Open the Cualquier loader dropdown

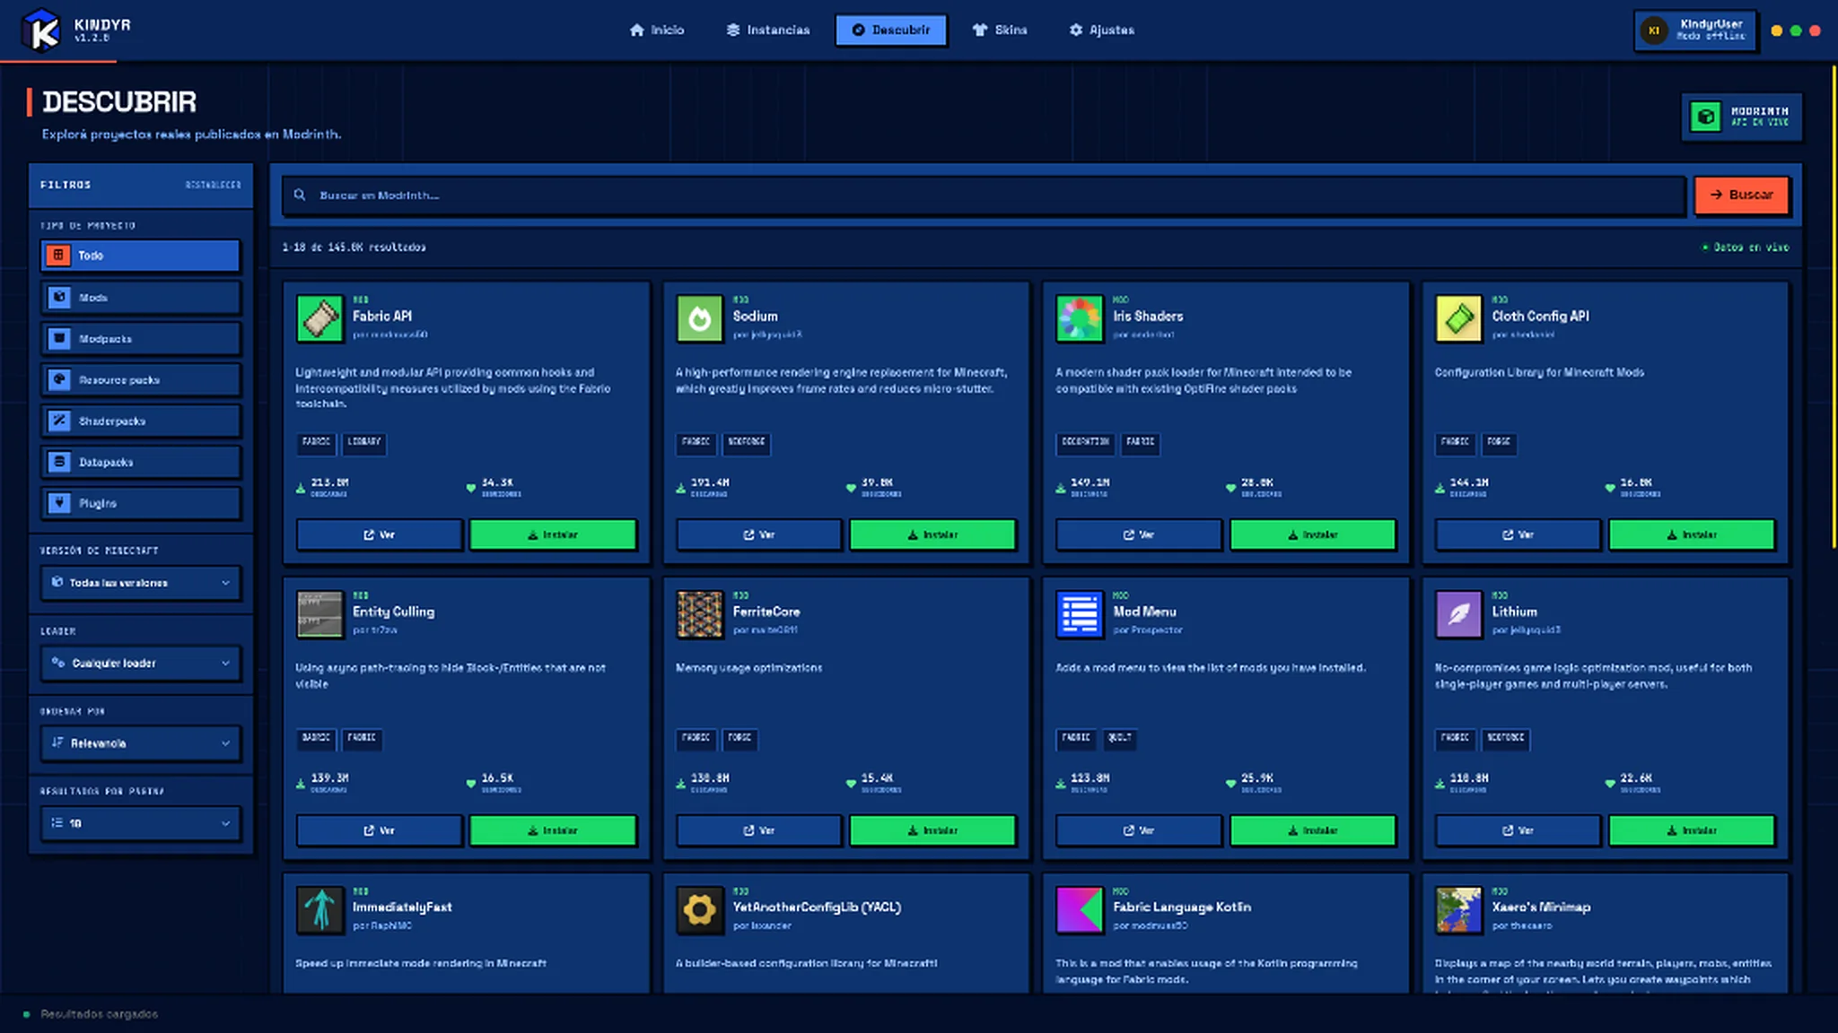tap(140, 664)
